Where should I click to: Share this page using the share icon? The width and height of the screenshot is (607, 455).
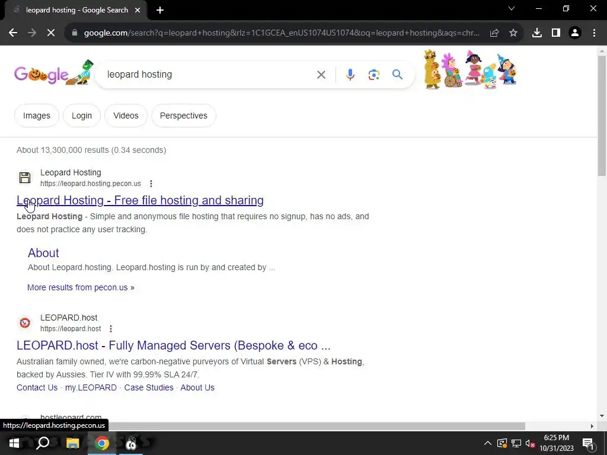click(494, 33)
